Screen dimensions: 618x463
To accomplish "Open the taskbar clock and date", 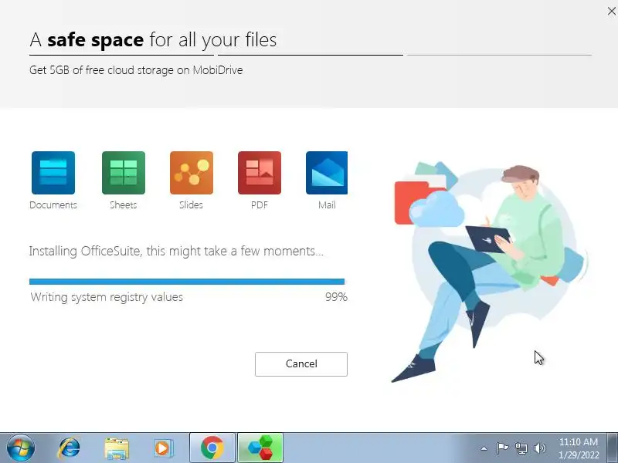I will pos(579,448).
